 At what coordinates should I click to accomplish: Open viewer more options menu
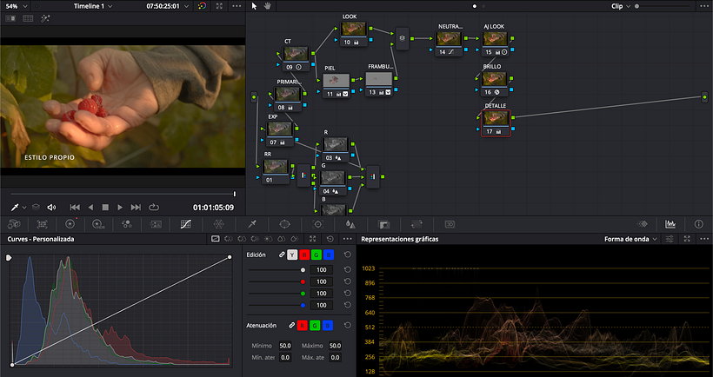pos(237,6)
